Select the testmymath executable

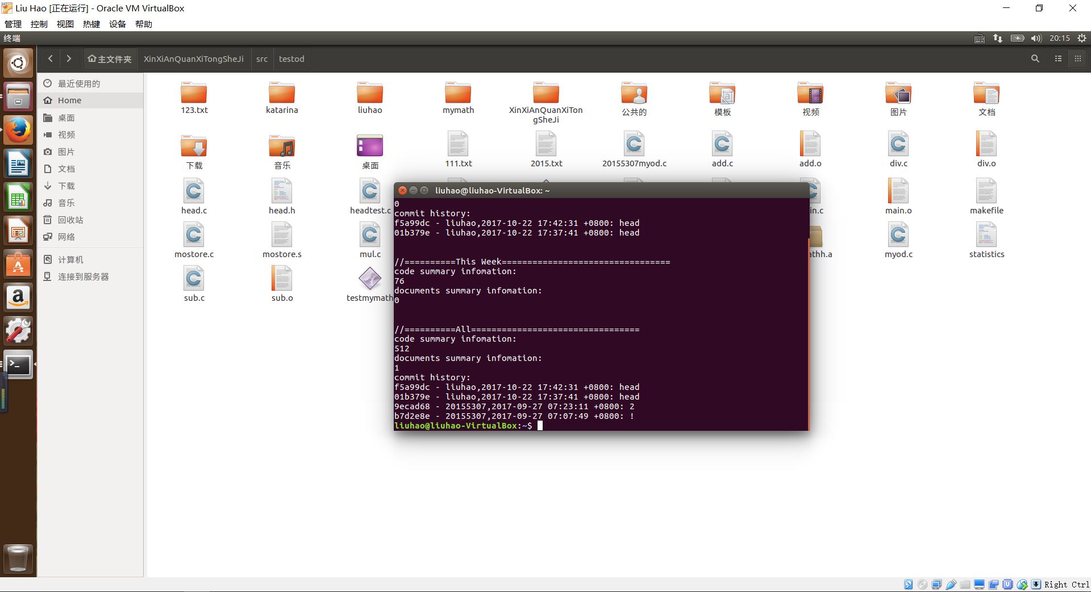tap(370, 284)
